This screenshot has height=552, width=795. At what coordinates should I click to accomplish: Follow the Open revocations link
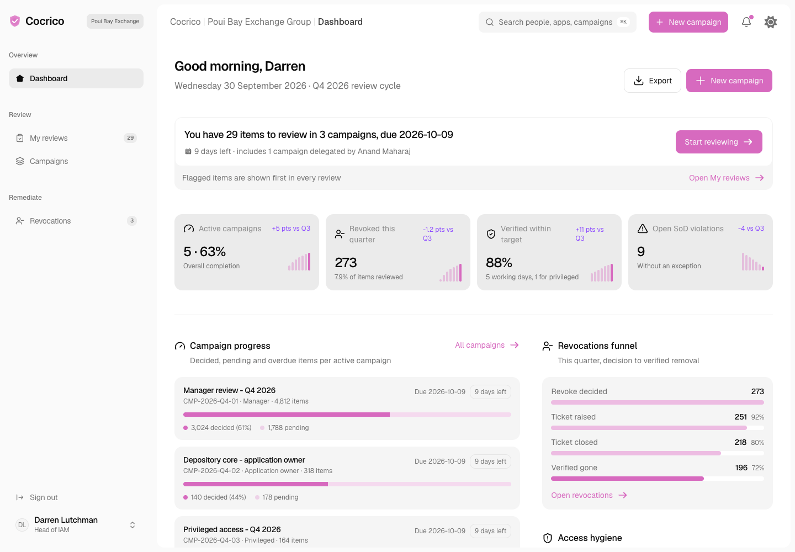click(x=589, y=495)
